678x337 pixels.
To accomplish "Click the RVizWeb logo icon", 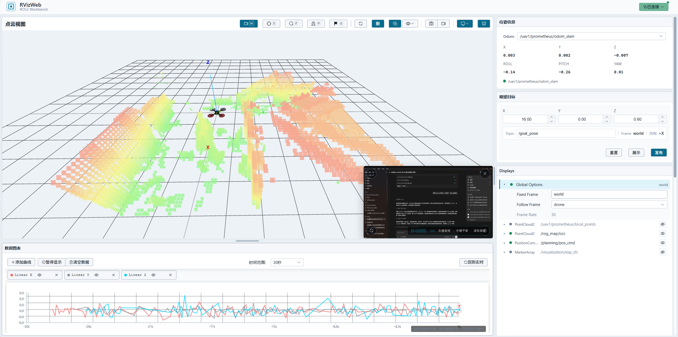I will click(x=11, y=7).
